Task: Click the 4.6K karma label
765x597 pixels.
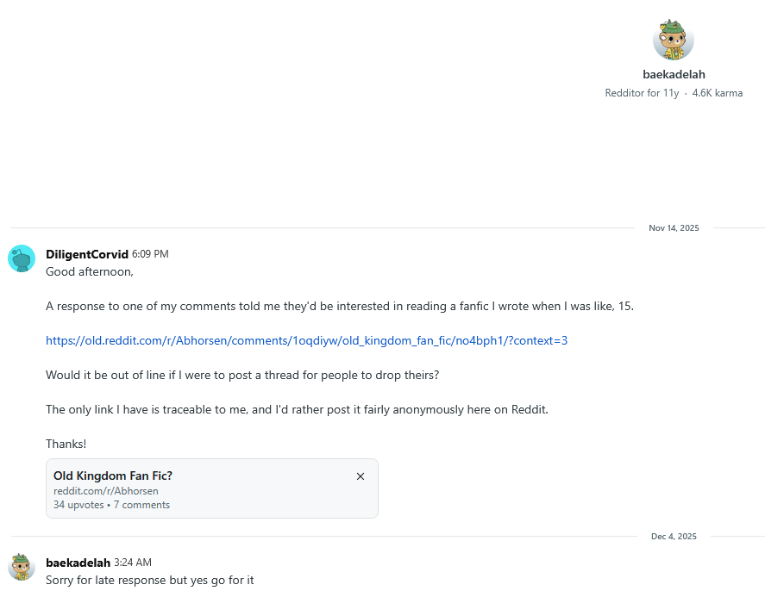Action: pyautogui.click(x=717, y=93)
